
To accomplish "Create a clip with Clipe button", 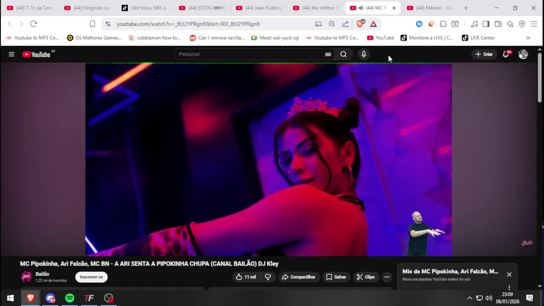I will pos(365,277).
